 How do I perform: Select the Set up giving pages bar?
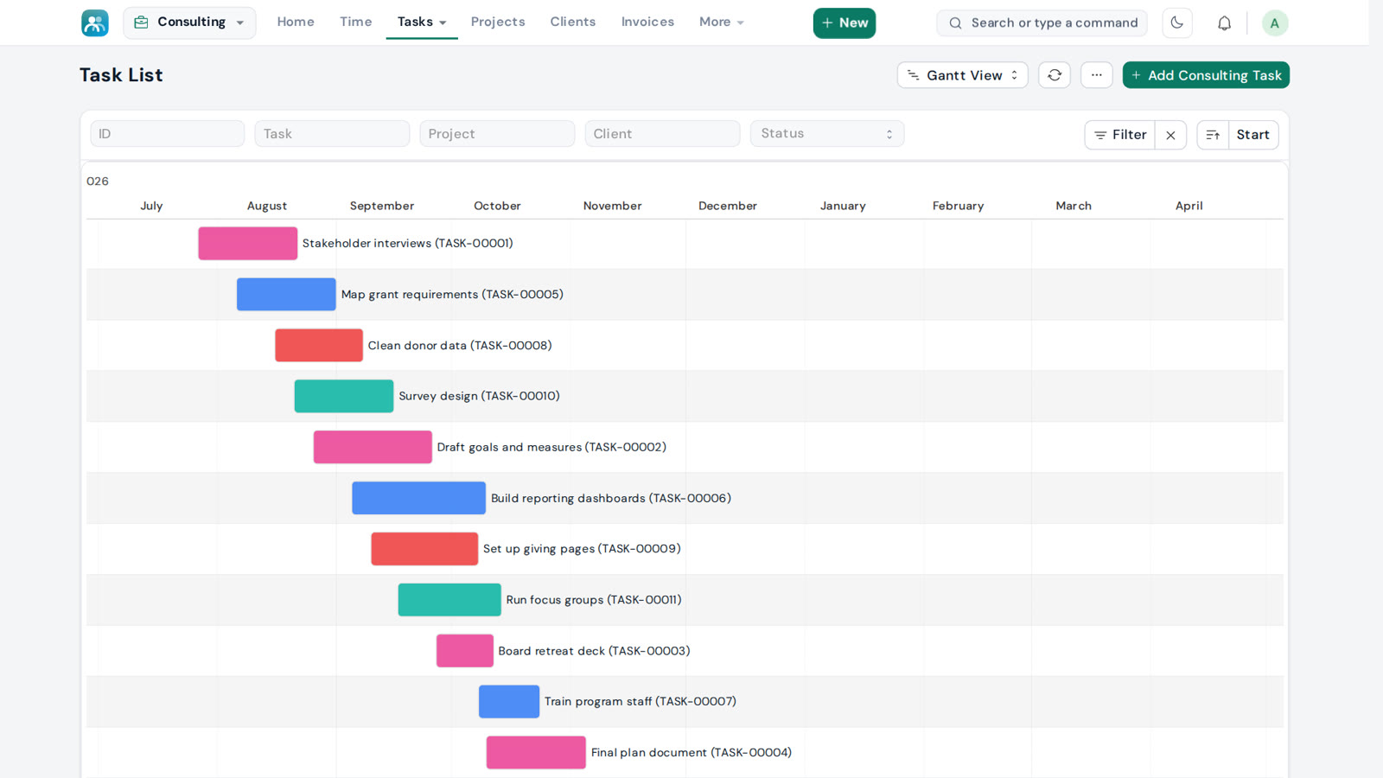424,549
